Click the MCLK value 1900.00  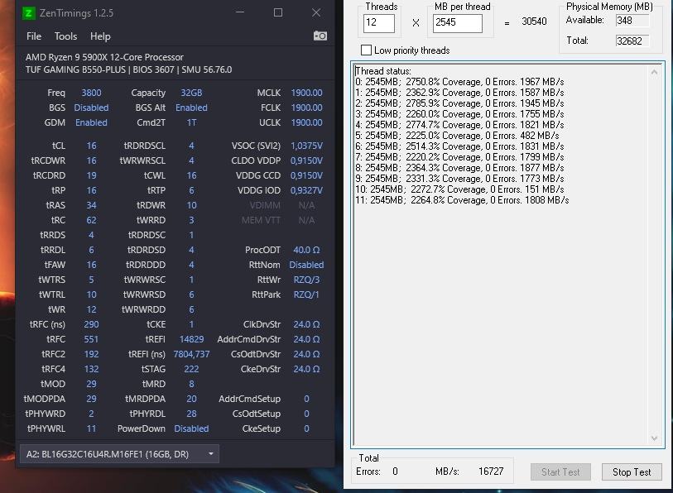point(306,93)
